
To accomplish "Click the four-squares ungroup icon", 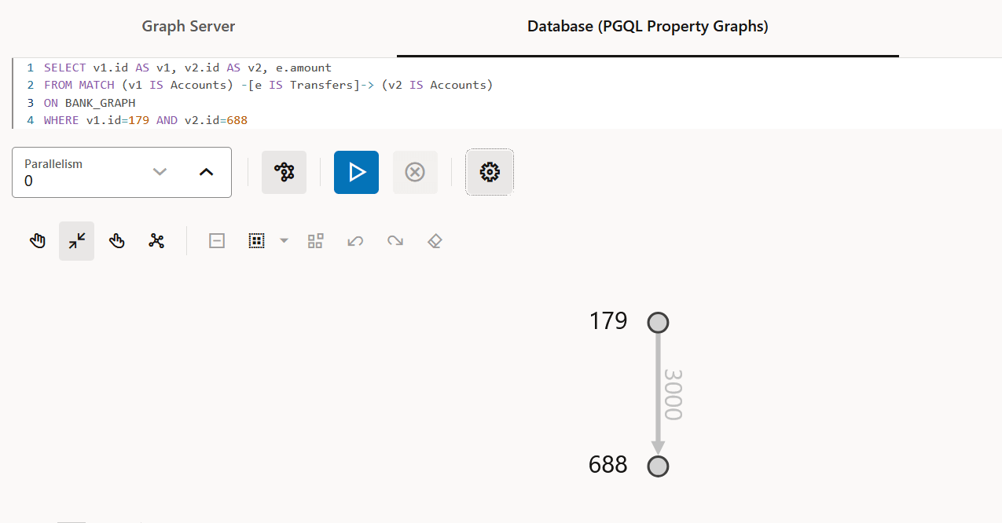I will (x=316, y=241).
